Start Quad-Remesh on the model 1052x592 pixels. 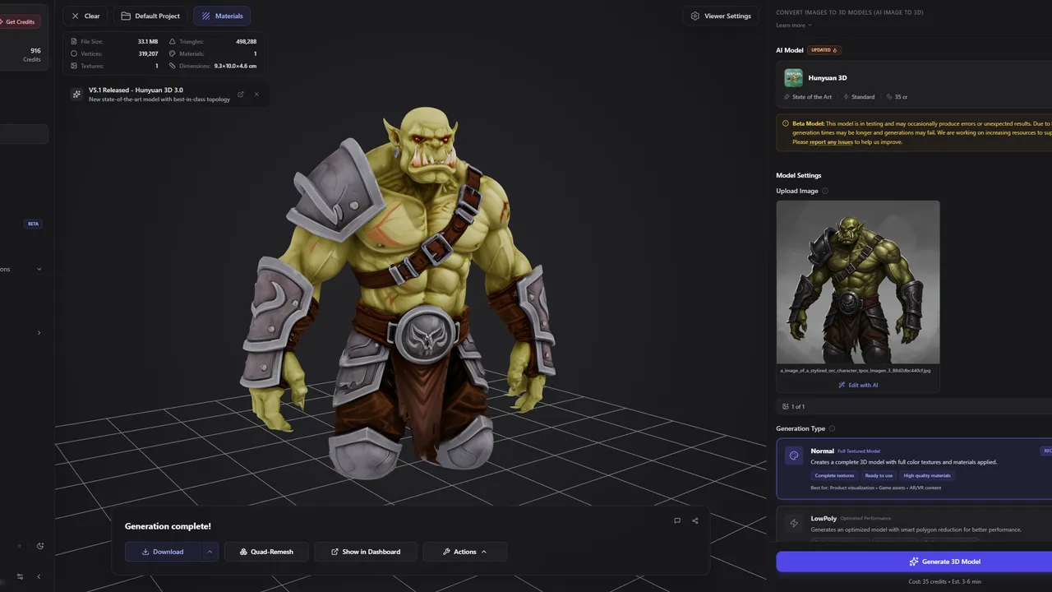(266, 552)
